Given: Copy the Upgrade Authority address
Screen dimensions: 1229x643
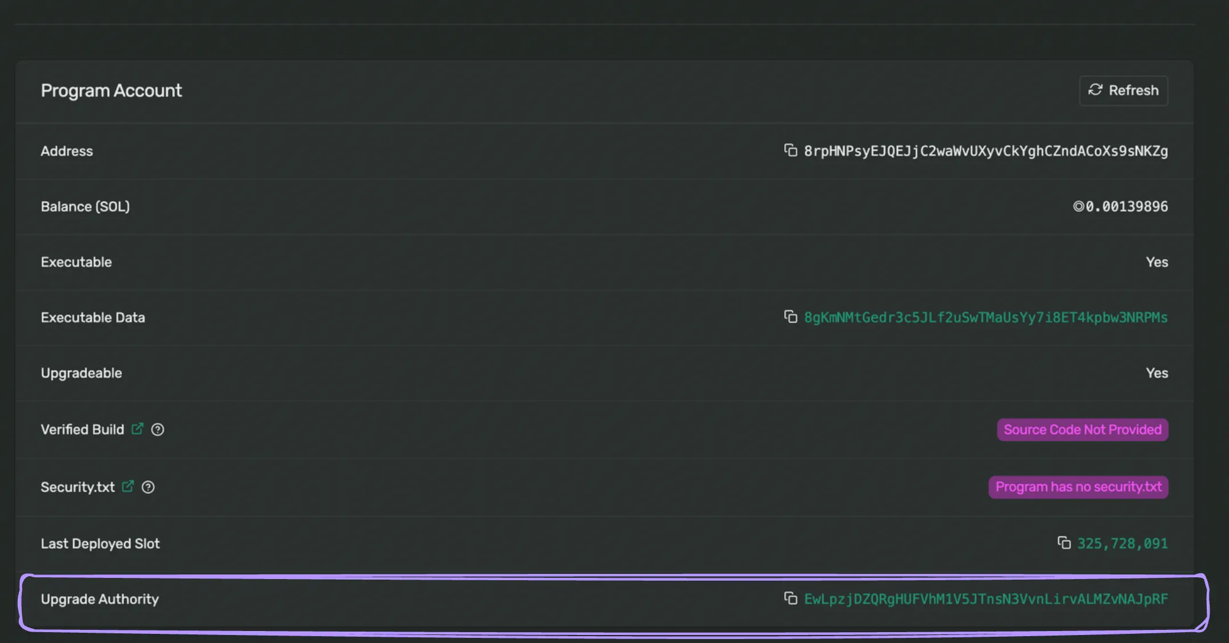Looking at the screenshot, I should 791,599.
